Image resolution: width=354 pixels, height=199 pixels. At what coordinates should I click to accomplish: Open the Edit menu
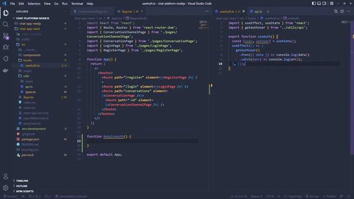point(21,4)
